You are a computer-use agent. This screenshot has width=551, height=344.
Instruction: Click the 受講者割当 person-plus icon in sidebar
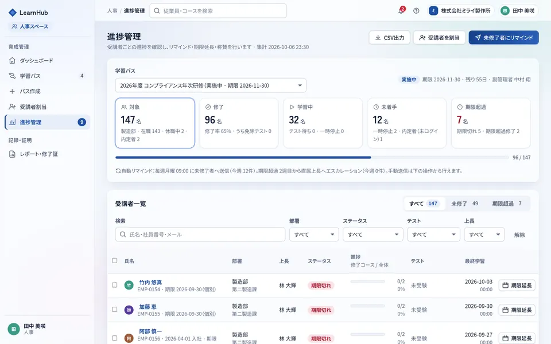click(x=12, y=107)
